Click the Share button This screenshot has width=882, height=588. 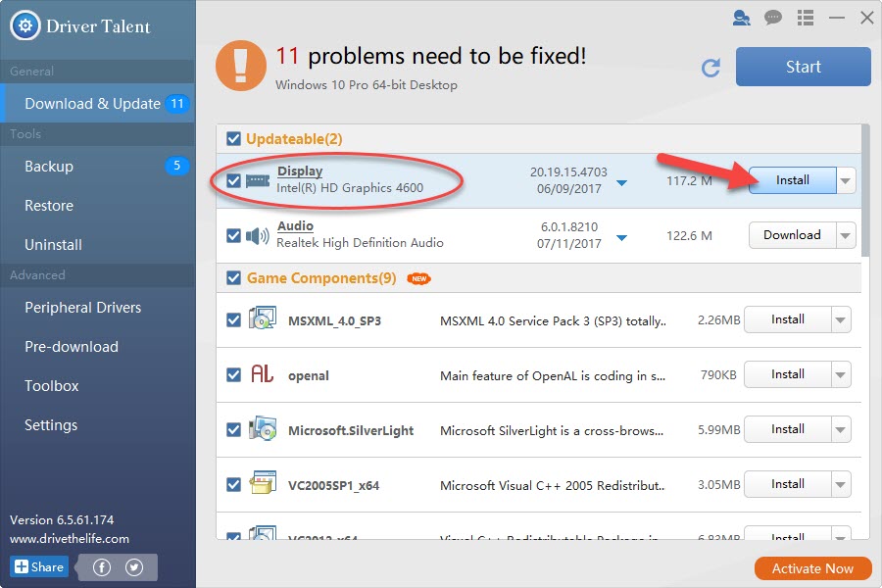pyautogui.click(x=39, y=566)
